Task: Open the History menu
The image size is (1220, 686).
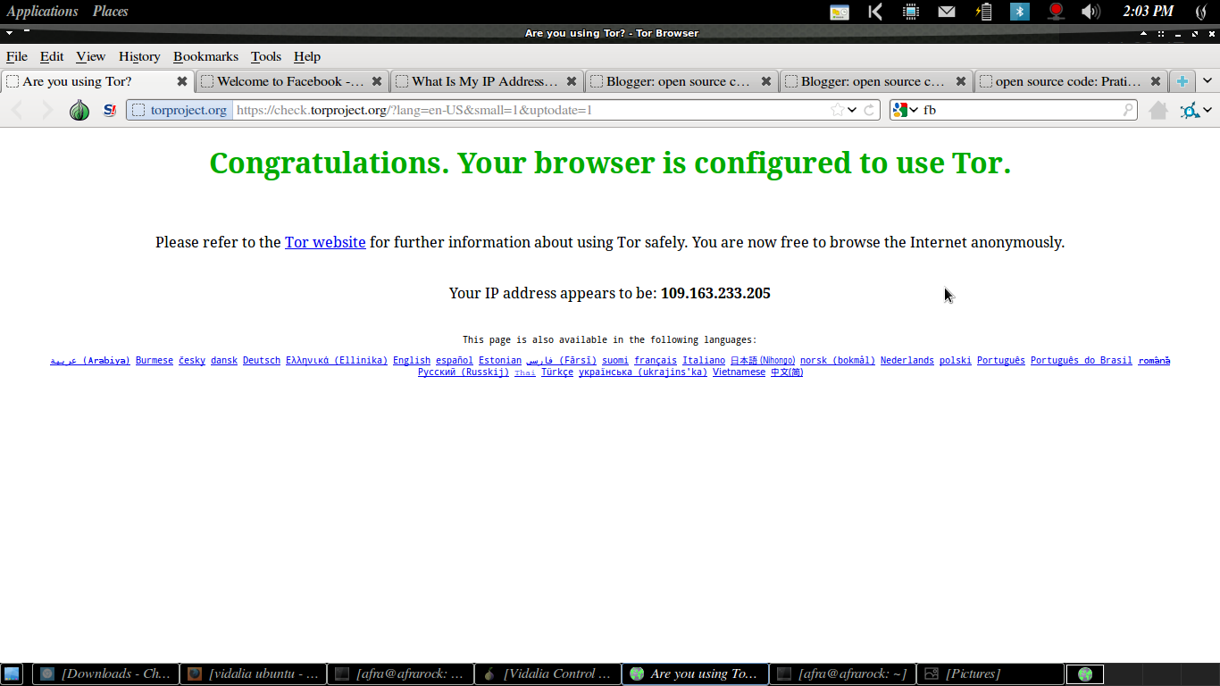Action: (139, 56)
